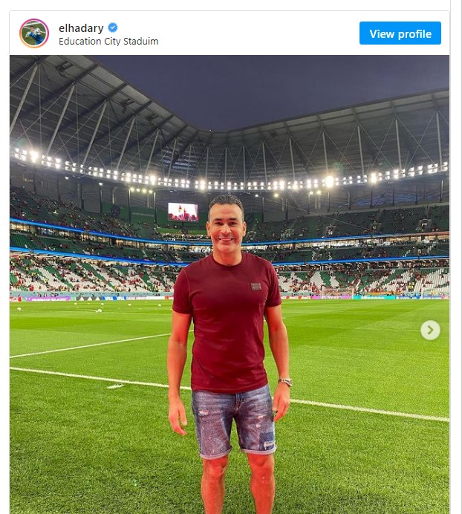
Task: Click the man's denim shorts
Action: click(233, 420)
